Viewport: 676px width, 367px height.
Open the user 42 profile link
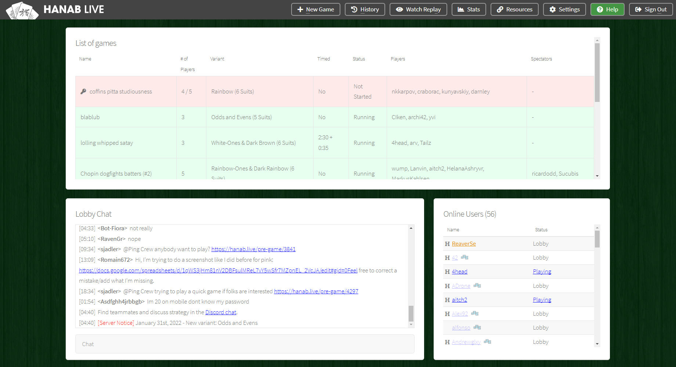coord(455,258)
